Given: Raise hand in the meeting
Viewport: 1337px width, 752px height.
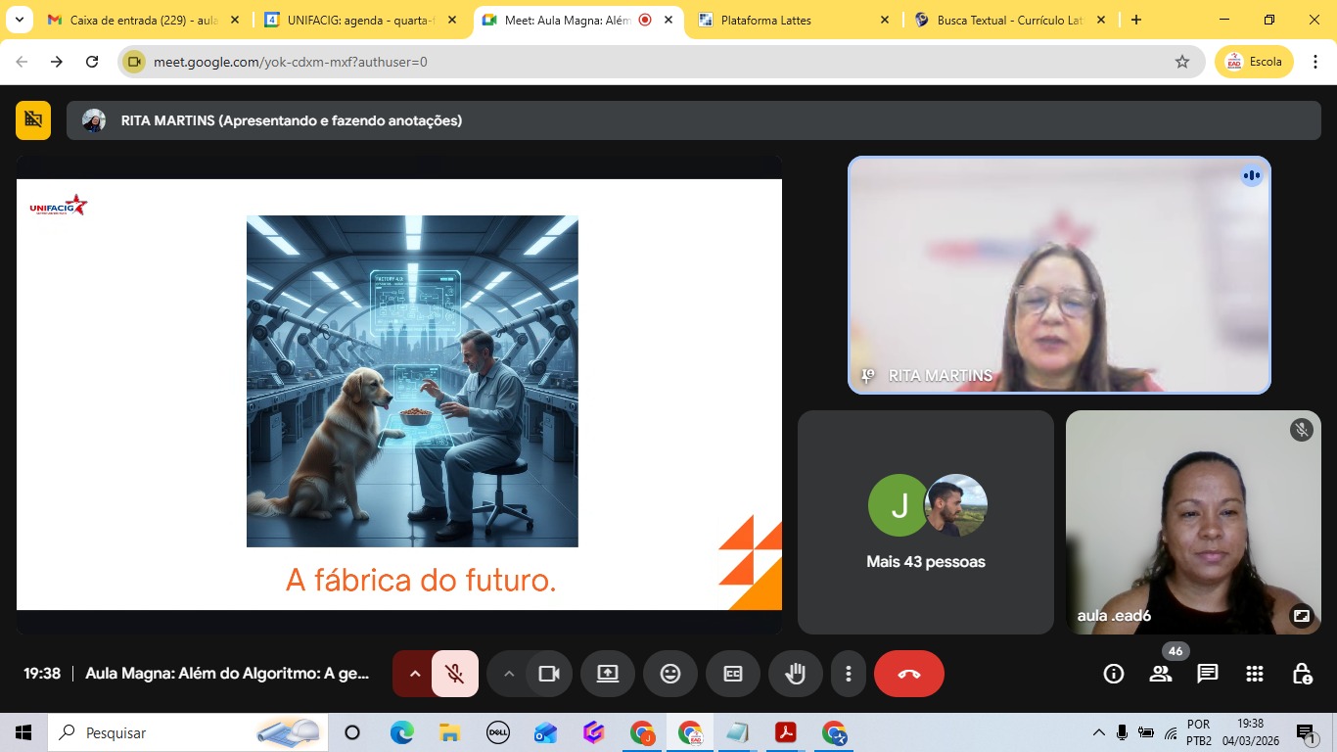Looking at the screenshot, I should (795, 674).
